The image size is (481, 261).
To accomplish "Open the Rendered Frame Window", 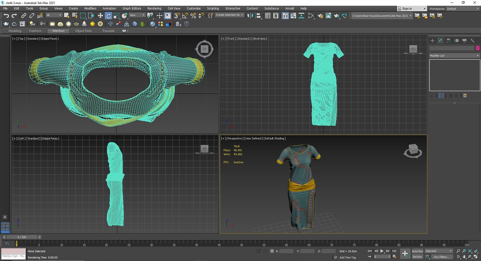I will [x=328, y=15].
